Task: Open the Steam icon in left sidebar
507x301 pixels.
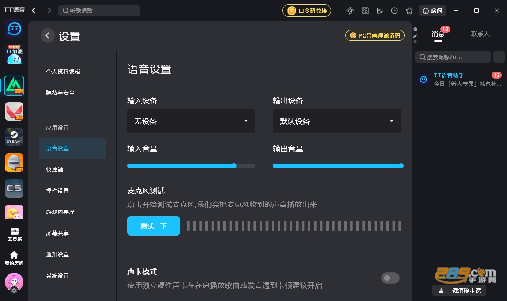Action: (x=14, y=137)
